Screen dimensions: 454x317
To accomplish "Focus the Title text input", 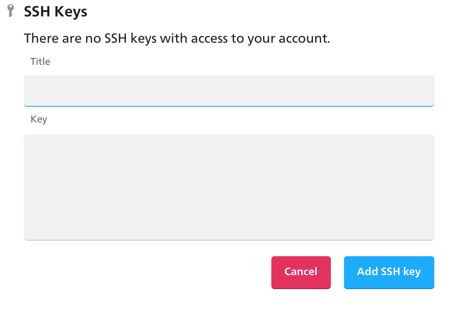I will pos(229,91).
